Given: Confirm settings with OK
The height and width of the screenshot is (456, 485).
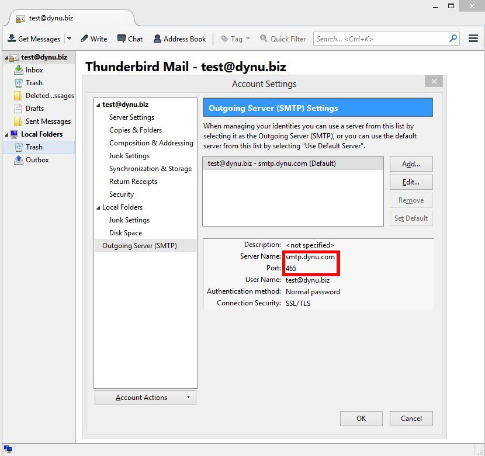Looking at the screenshot, I should click(361, 419).
